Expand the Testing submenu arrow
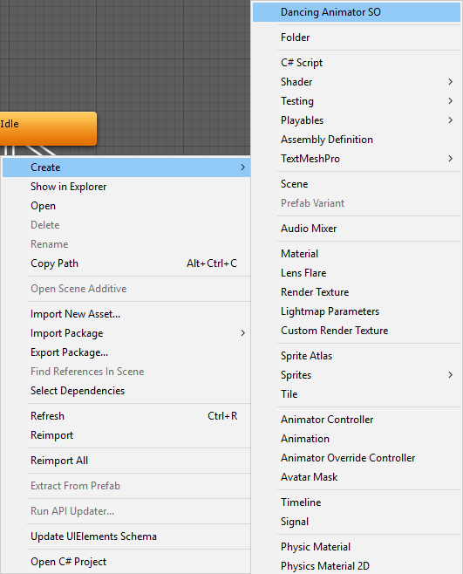Image resolution: width=463 pixels, height=574 pixels. point(451,100)
